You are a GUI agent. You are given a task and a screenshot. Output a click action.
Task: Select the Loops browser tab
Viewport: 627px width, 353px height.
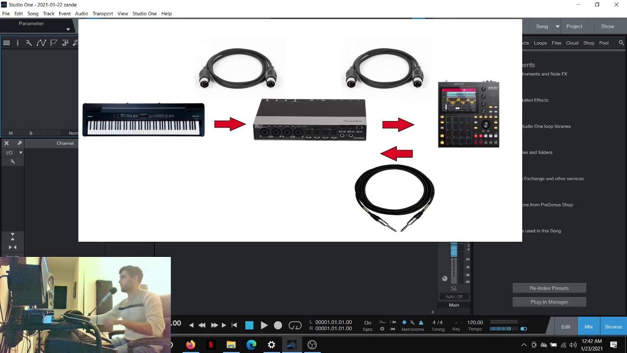click(540, 43)
